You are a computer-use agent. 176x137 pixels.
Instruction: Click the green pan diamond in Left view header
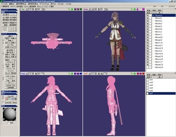pyautogui.click(x=135, y=73)
